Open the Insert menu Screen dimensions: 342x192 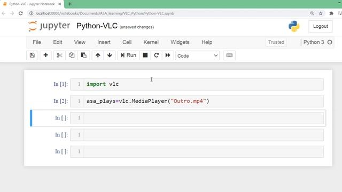[x=104, y=42]
